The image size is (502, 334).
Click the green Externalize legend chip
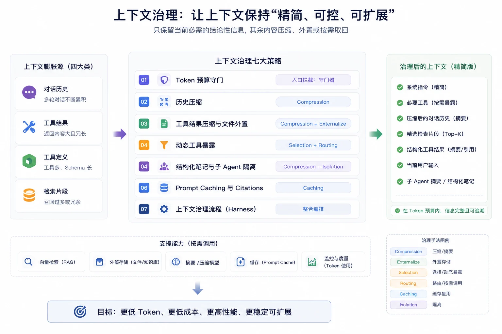pos(409,262)
